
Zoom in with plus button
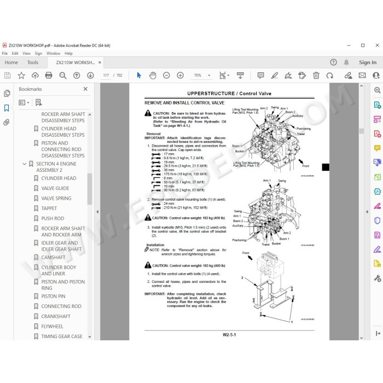180,76
